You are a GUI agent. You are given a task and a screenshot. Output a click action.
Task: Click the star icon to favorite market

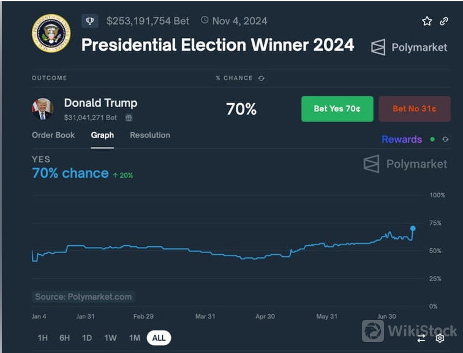427,21
